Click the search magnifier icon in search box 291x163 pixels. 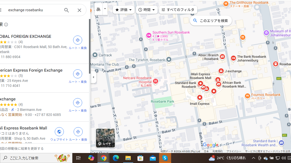tap(67, 10)
